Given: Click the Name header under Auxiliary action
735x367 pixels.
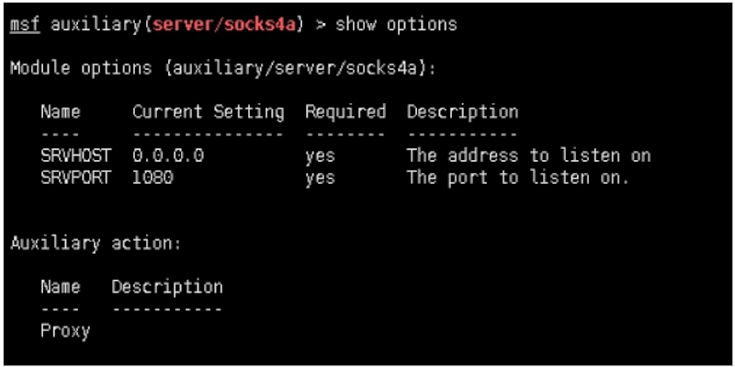Looking at the screenshot, I should point(61,286).
